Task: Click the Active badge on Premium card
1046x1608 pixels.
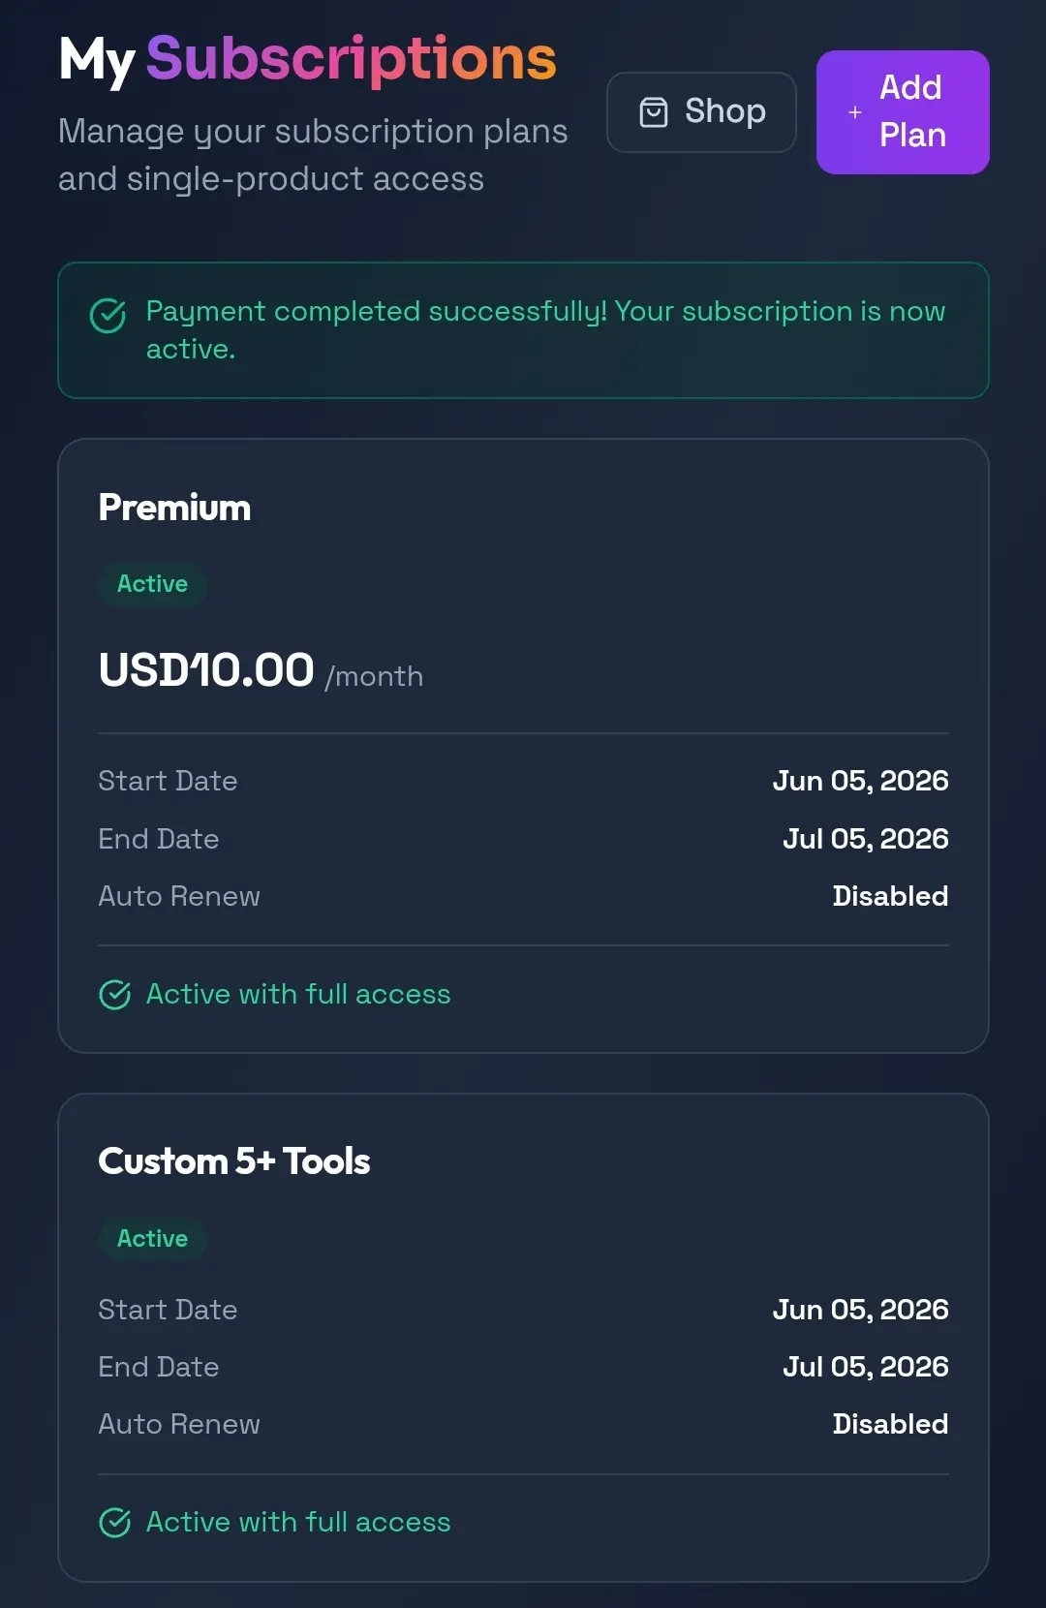Action: pyautogui.click(x=152, y=584)
